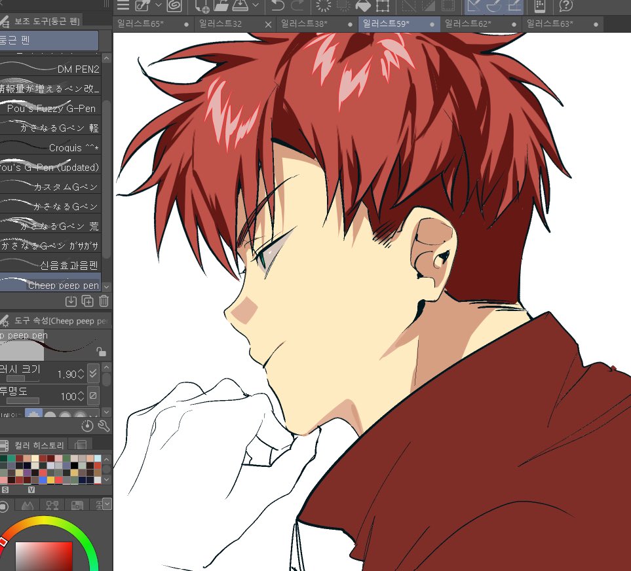Open the color slider tab icon
631x571 pixels.
(x=28, y=506)
